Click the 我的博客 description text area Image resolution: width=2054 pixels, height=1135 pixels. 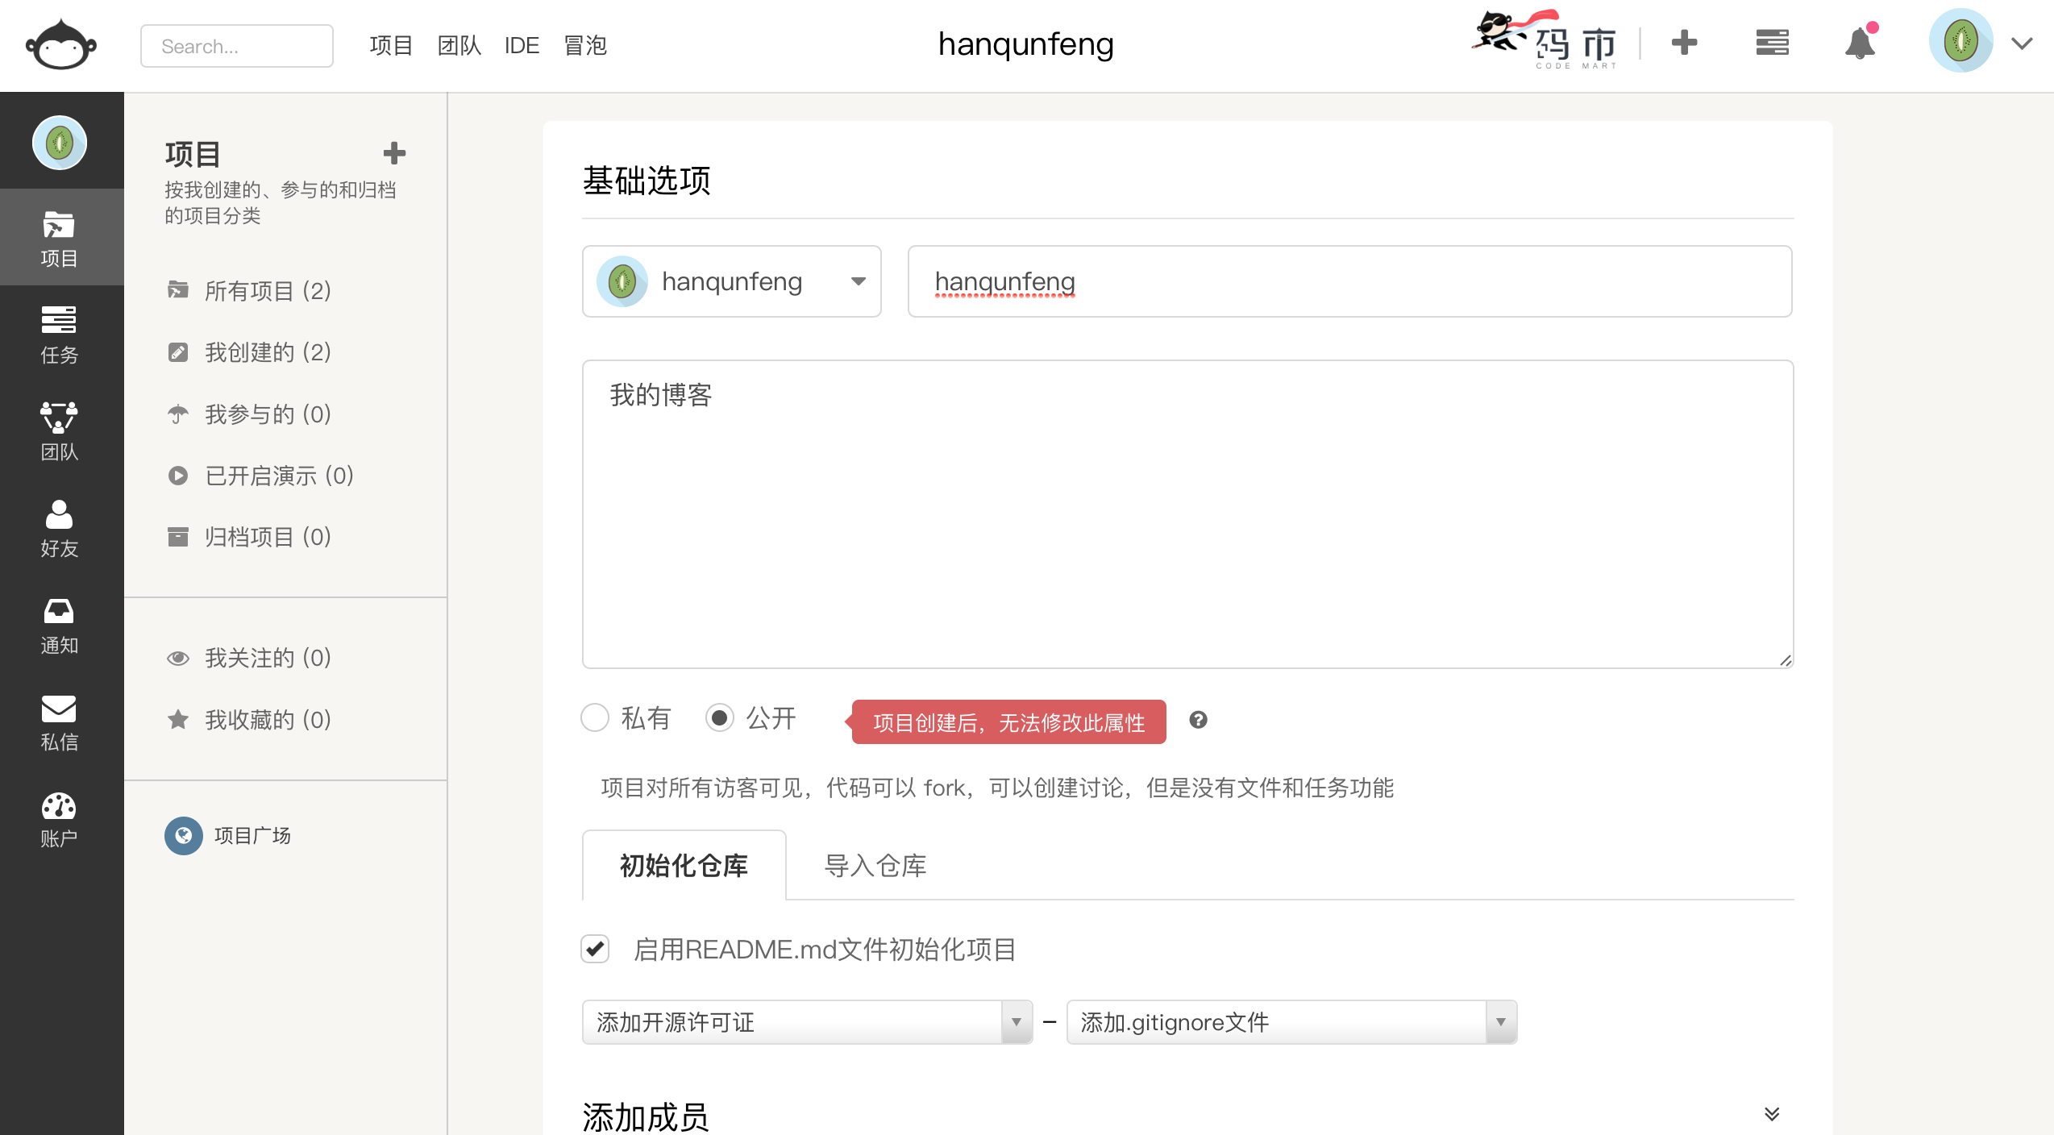(x=1187, y=514)
